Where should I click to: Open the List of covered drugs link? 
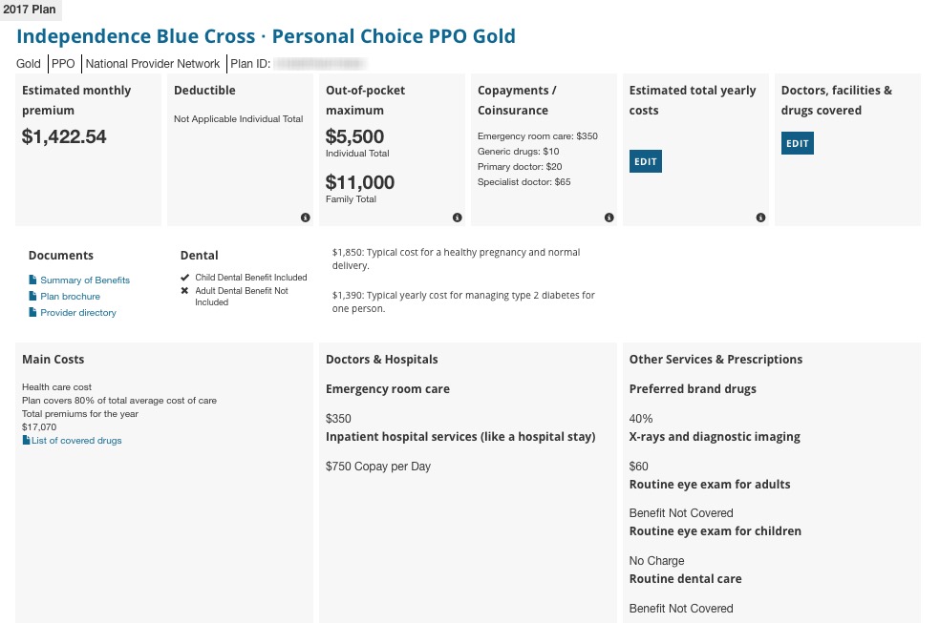[x=76, y=441]
